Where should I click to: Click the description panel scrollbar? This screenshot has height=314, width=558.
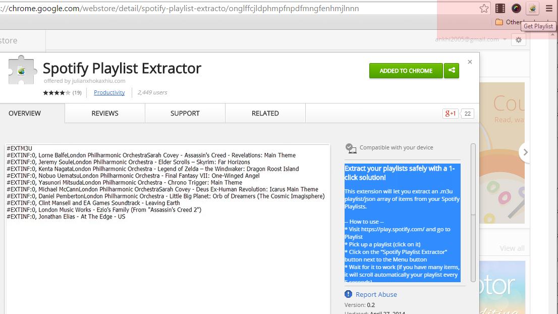[473, 213]
